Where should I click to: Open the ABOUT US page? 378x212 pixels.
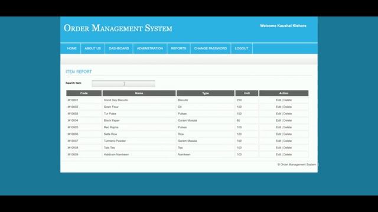coord(93,48)
